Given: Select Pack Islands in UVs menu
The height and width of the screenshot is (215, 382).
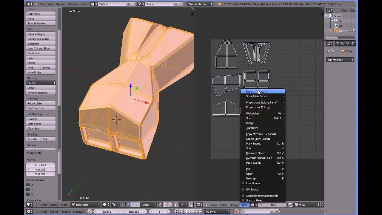Looking at the screenshot, I should click(263, 163).
